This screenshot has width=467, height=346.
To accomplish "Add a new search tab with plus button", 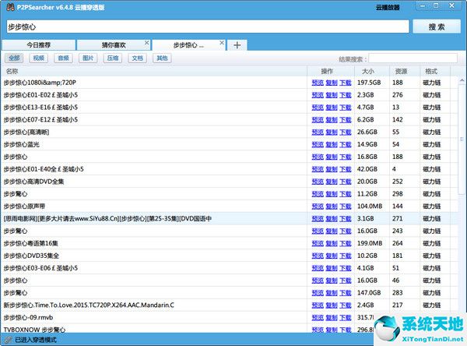I will click(237, 45).
